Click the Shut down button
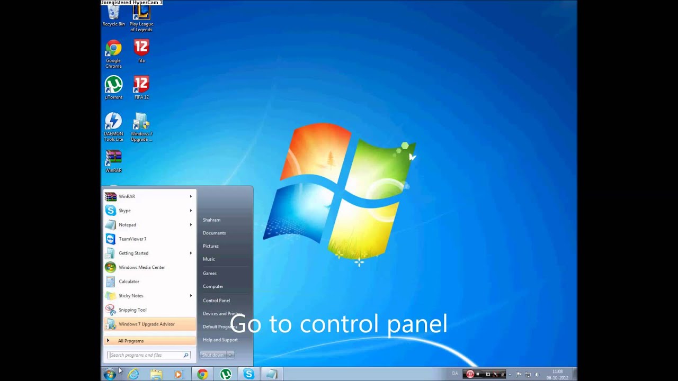The height and width of the screenshot is (381, 678). 213,355
